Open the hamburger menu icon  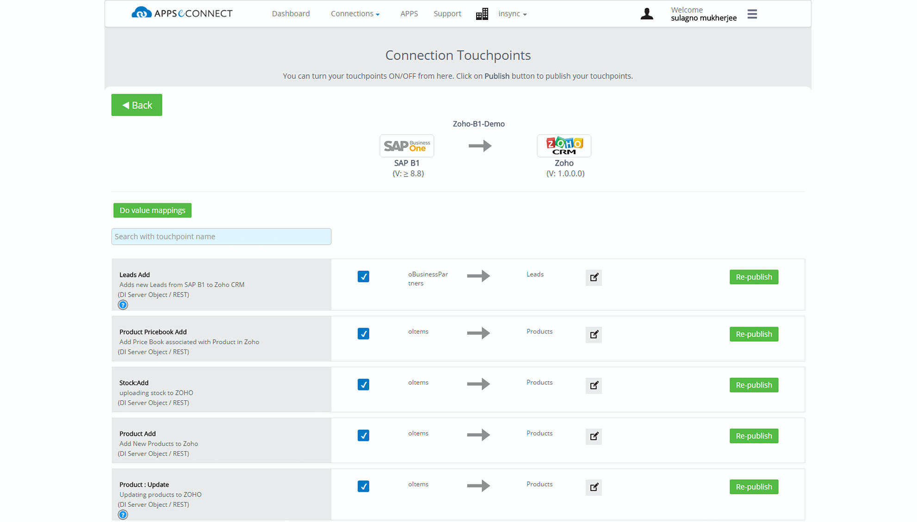752,14
